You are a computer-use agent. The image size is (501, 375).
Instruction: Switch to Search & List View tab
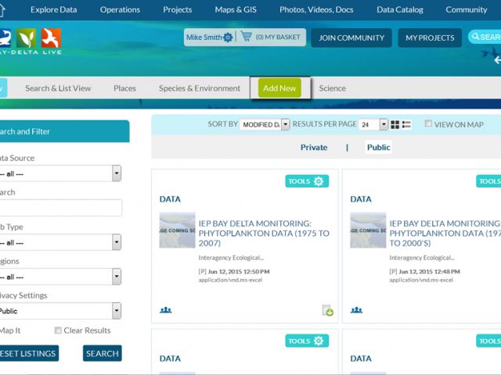point(58,88)
